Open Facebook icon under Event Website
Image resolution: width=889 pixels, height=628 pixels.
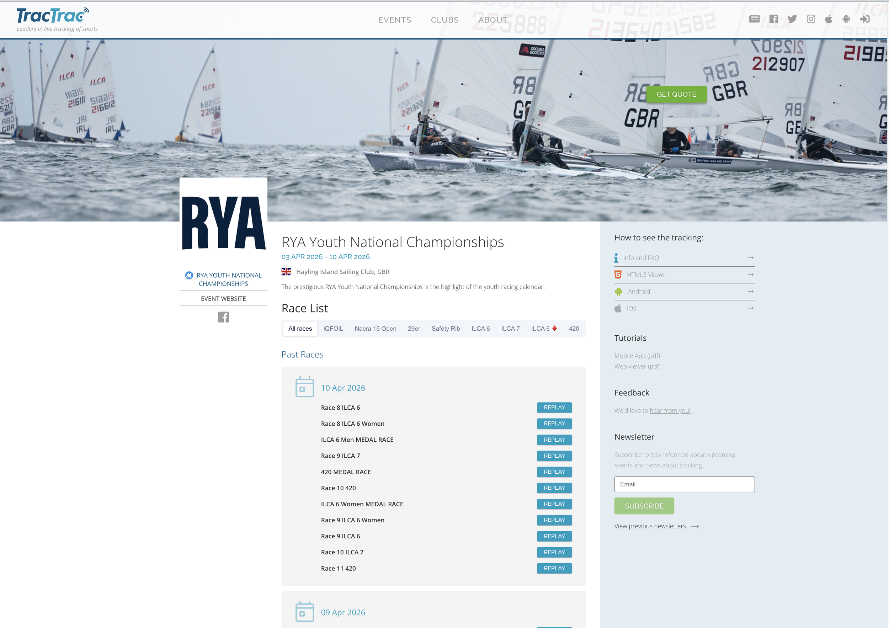pyautogui.click(x=223, y=317)
